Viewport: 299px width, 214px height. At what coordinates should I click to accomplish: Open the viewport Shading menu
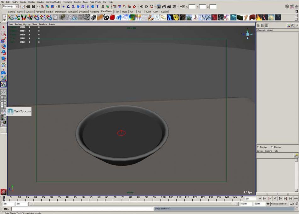tap(18, 24)
